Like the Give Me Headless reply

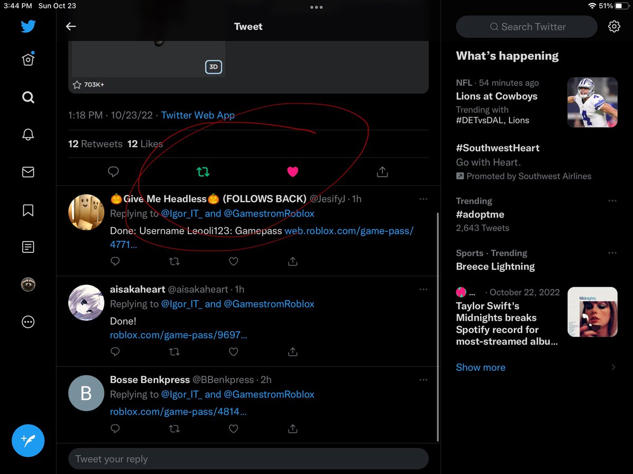(x=233, y=261)
